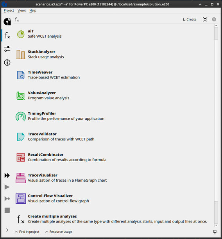Shade the window with title bar arrow

click(x=201, y=4)
